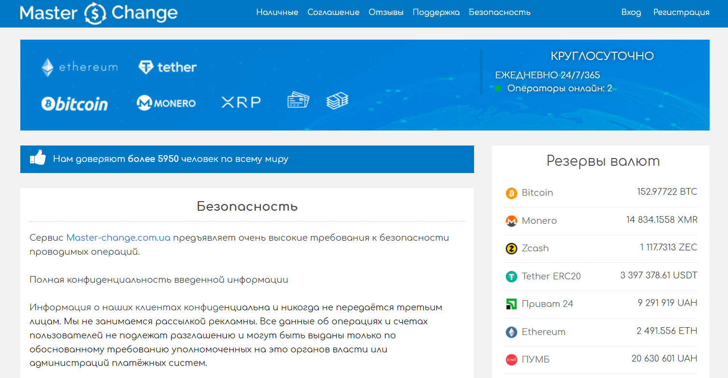Viewport: 728px width, 378px height.
Task: Click the Tether ERC20 reserve icon
Action: click(511, 276)
